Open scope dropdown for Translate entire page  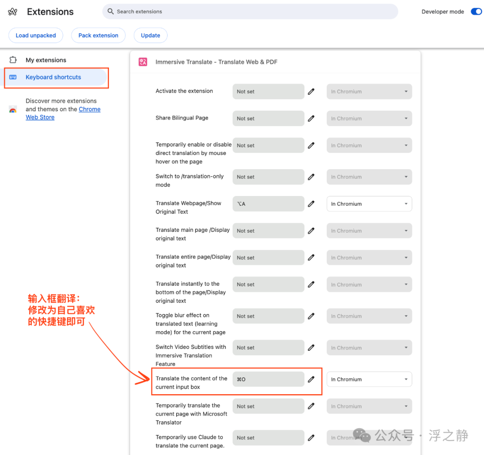coord(369,258)
